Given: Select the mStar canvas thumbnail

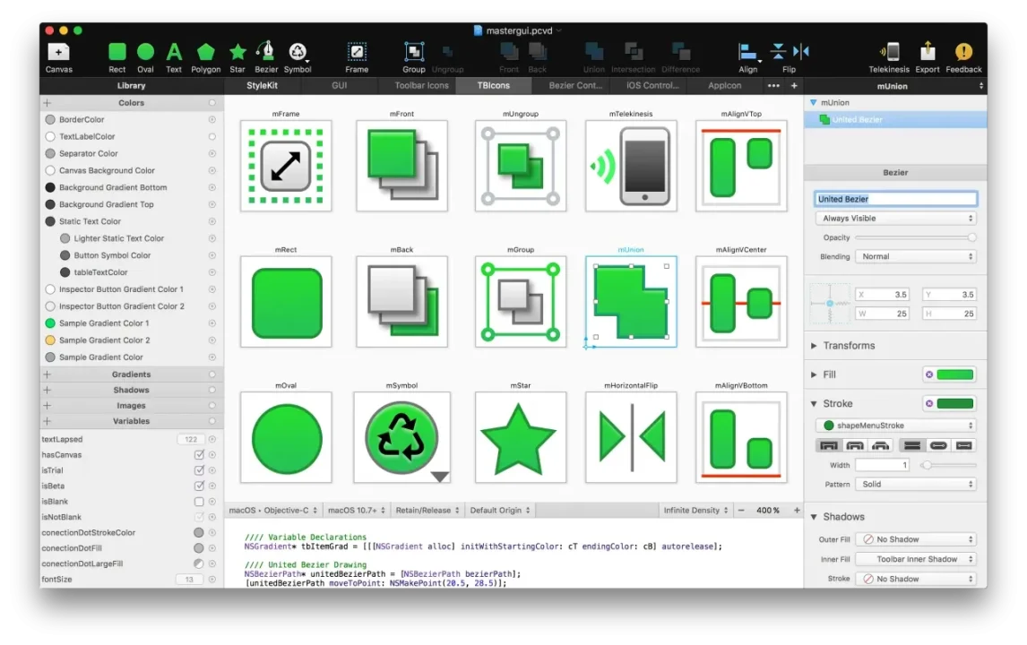Looking at the screenshot, I should [x=520, y=437].
